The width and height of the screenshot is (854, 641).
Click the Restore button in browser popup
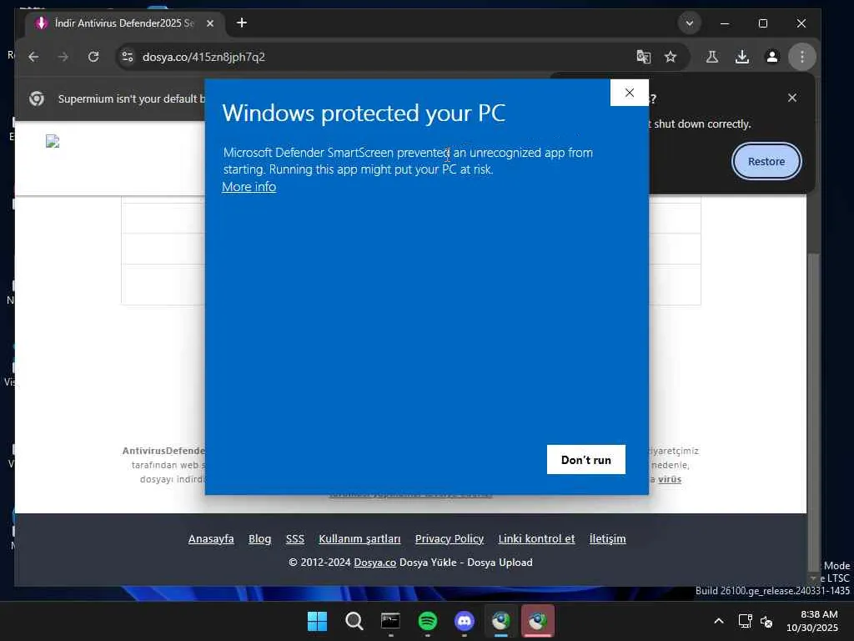(x=766, y=161)
